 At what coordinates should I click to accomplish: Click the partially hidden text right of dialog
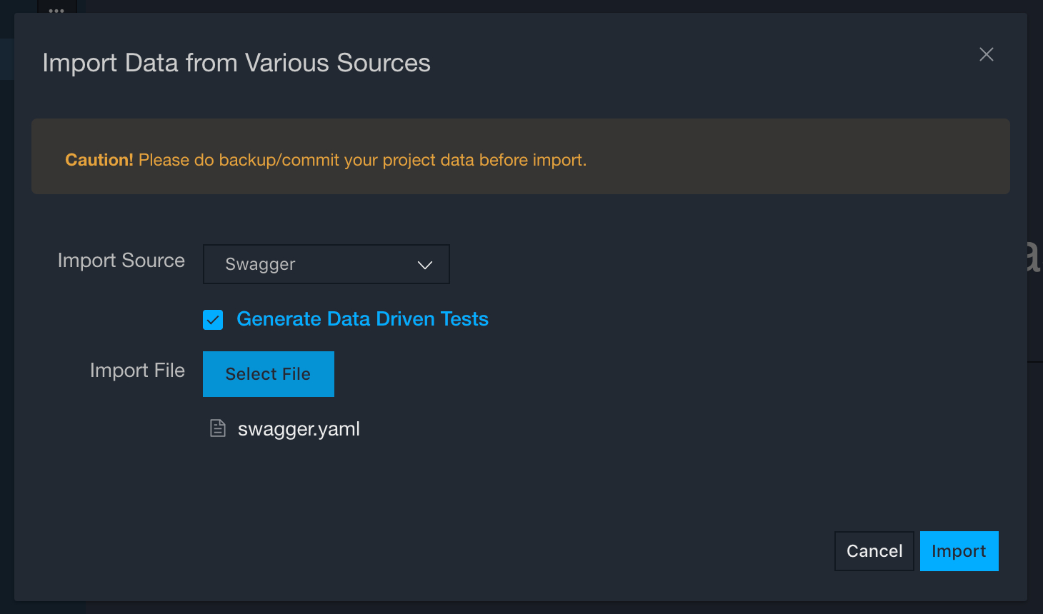1034,257
